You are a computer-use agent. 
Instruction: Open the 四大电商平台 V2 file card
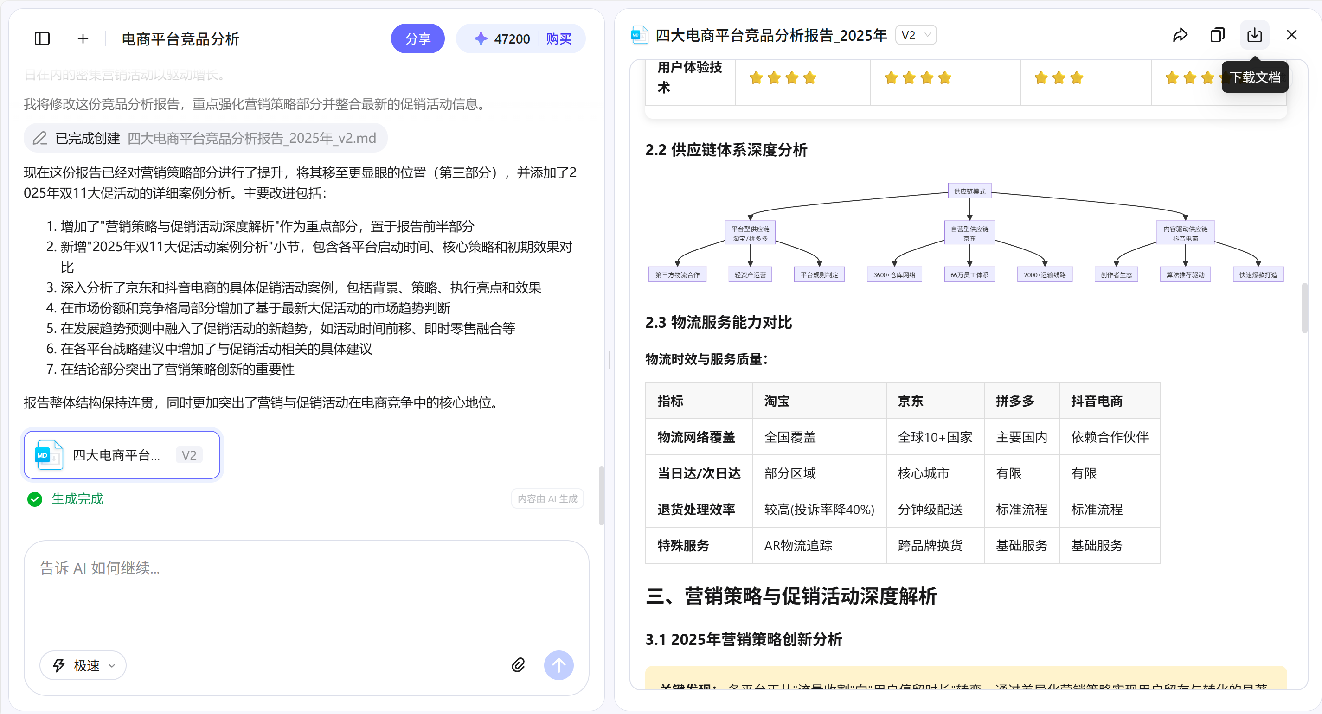click(122, 455)
